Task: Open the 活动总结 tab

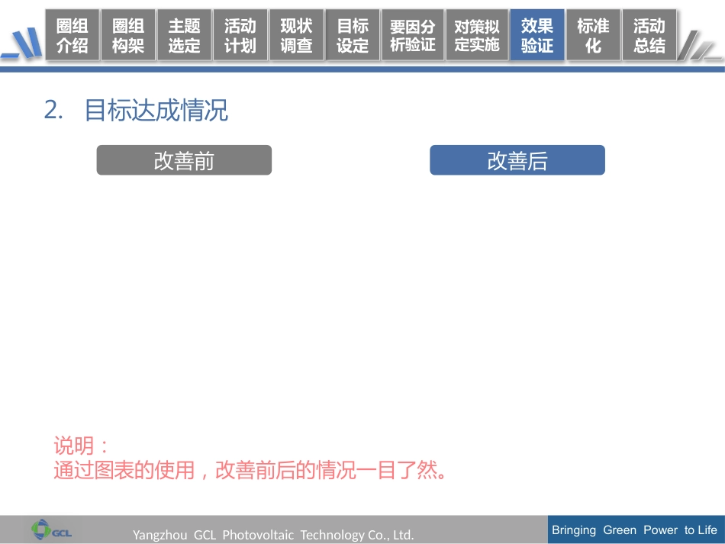Action: pos(649,35)
